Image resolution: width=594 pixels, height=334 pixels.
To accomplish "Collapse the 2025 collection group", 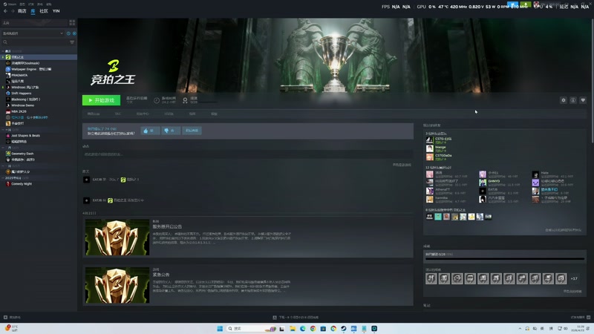I will click(x=3, y=177).
